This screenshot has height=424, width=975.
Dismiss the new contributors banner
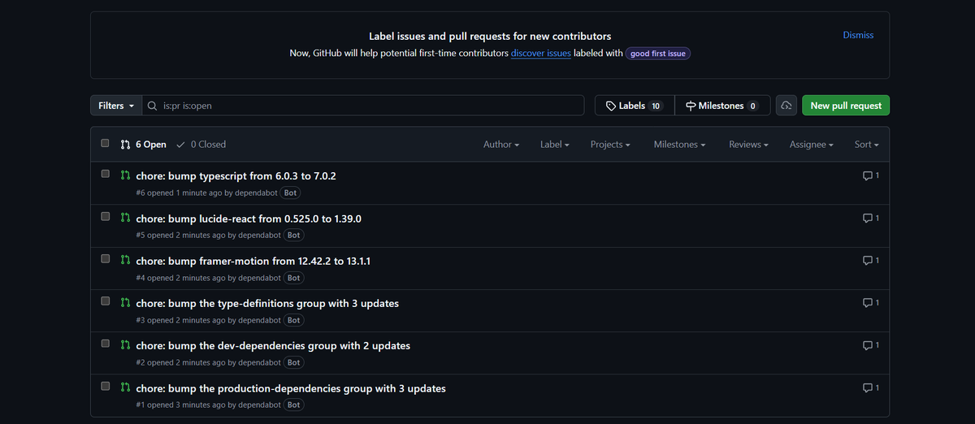point(858,35)
